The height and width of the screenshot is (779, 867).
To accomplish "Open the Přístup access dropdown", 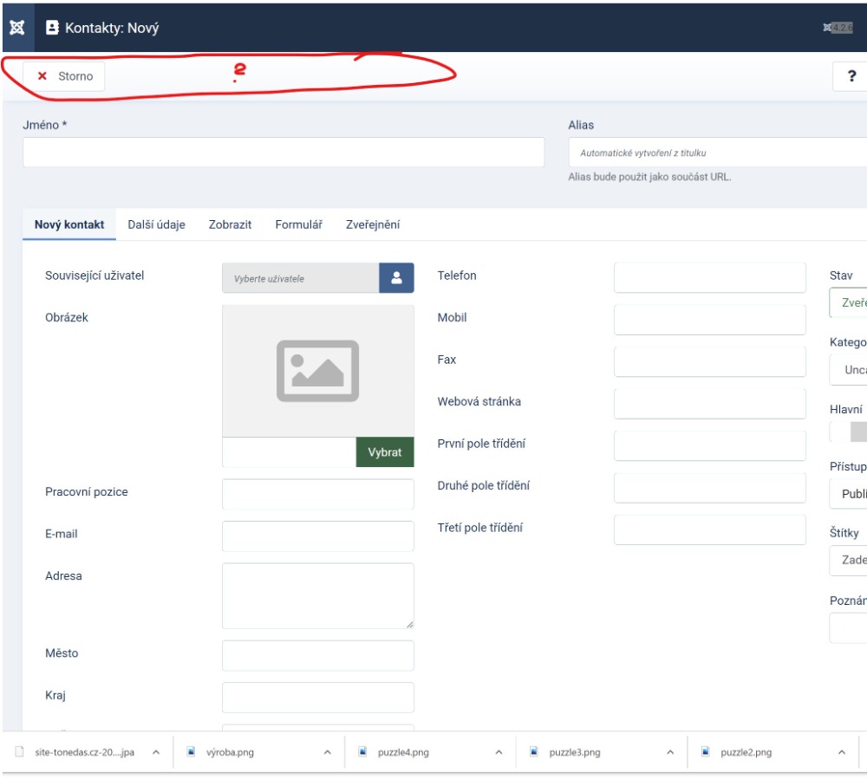I will point(850,493).
